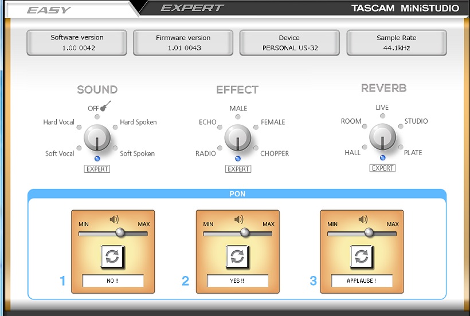Click PON 3 volume slider handle
The image size is (470, 316).
(x=369, y=232)
